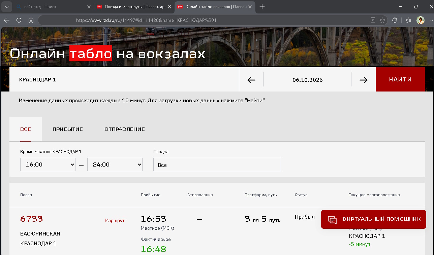Click the station field КРАСНОДАР 1

[x=124, y=79]
